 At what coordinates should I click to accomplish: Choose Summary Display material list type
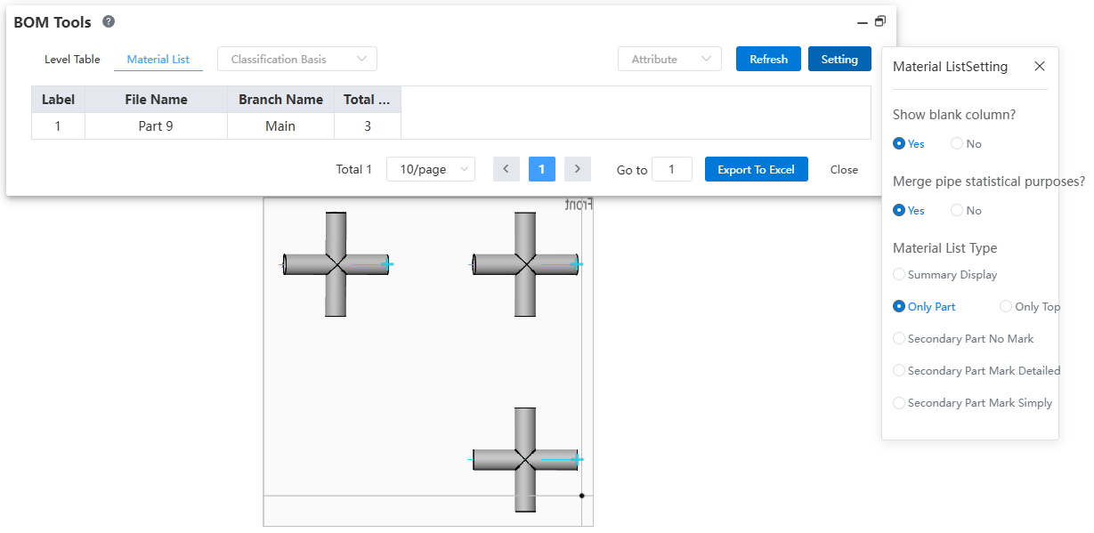(x=899, y=275)
